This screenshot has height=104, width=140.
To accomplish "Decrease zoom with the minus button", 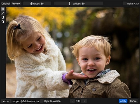I will pyautogui.click(x=73, y=101).
